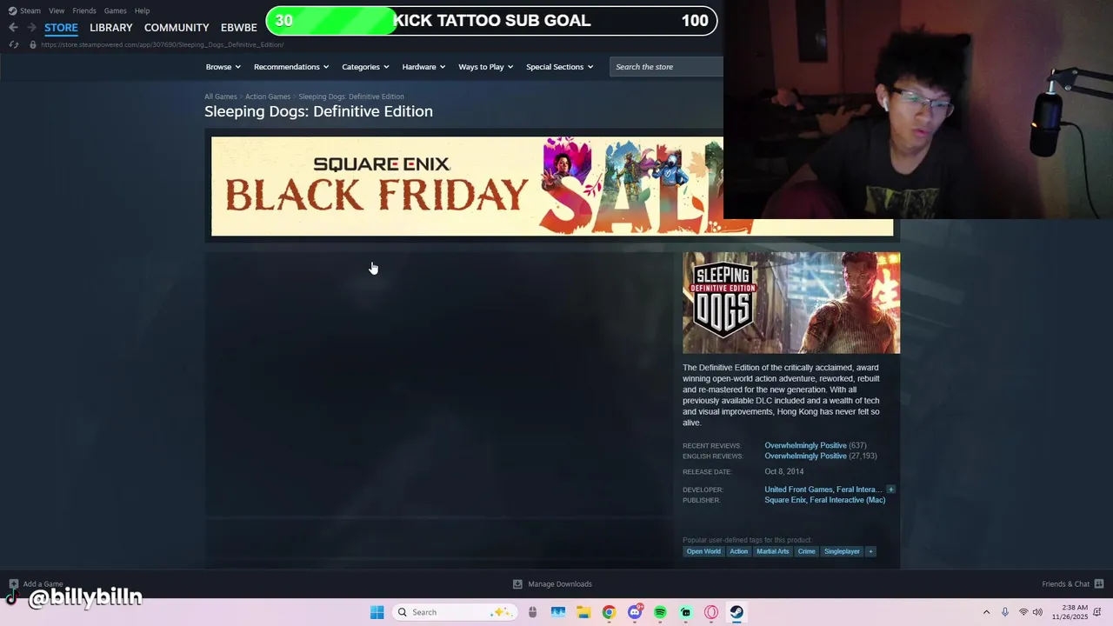Open the Steam menu
1113x626 pixels.
pyautogui.click(x=30, y=10)
